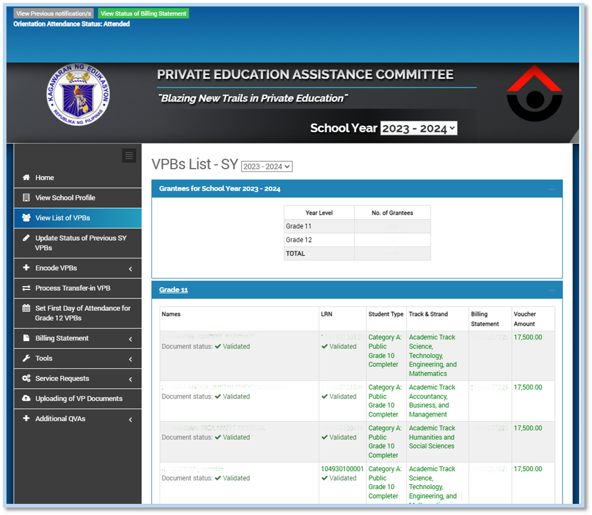Click LRN value 104930100001
Screen dimensions: 592x515
pyautogui.click(x=342, y=469)
